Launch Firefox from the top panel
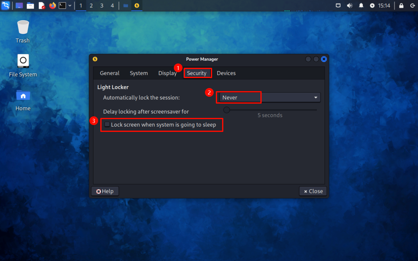This screenshot has height=261, width=418. [x=52, y=6]
